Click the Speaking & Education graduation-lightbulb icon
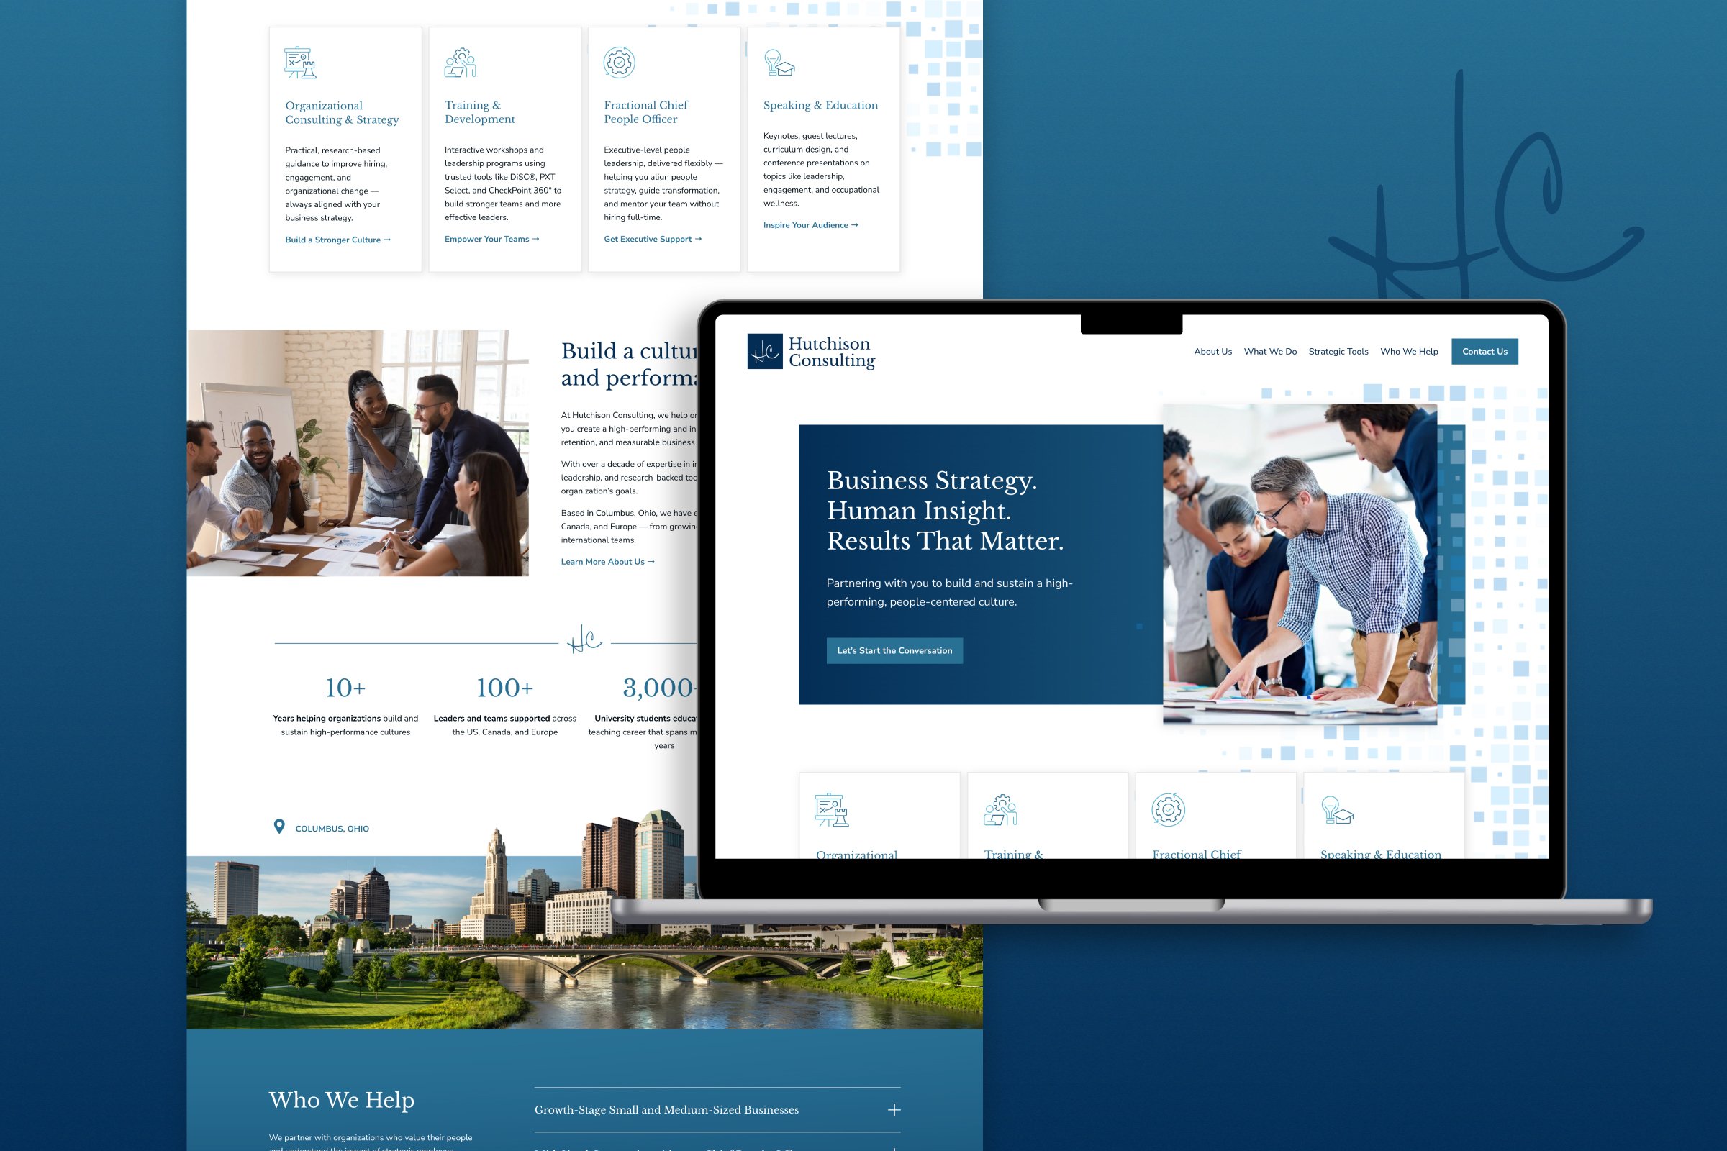This screenshot has height=1151, width=1727. tap(777, 62)
